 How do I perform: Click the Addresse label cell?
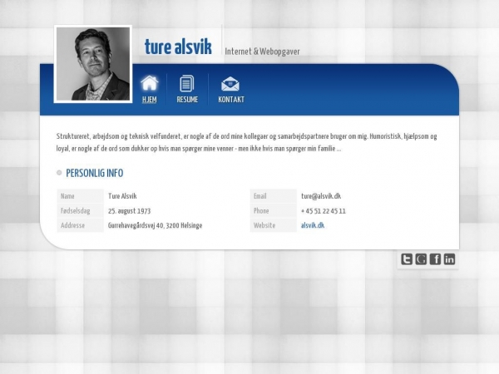click(x=80, y=225)
